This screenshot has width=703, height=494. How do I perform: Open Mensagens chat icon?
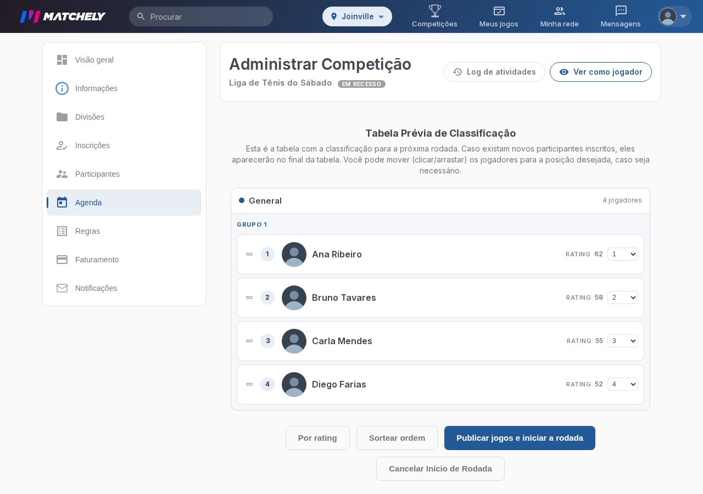coord(621,11)
